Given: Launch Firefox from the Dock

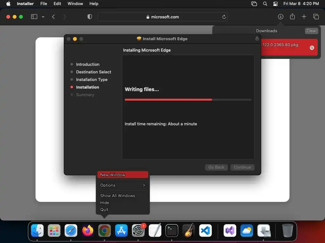Looking at the screenshot, I should 88,230.
